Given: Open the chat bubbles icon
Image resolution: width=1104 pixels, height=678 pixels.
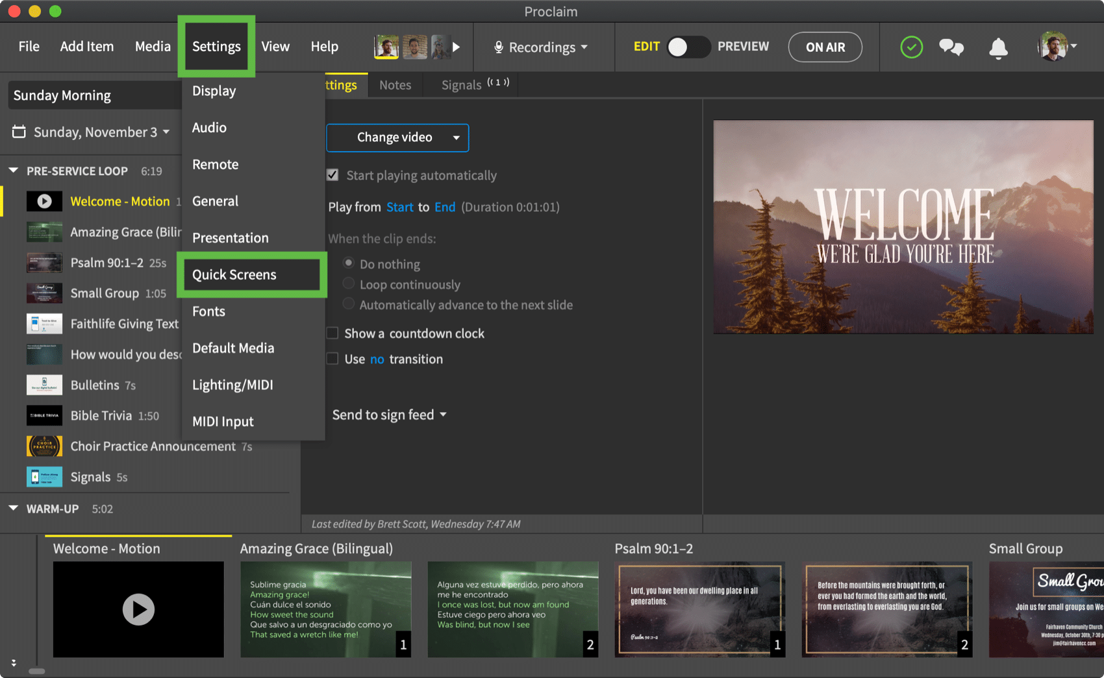Looking at the screenshot, I should point(951,47).
